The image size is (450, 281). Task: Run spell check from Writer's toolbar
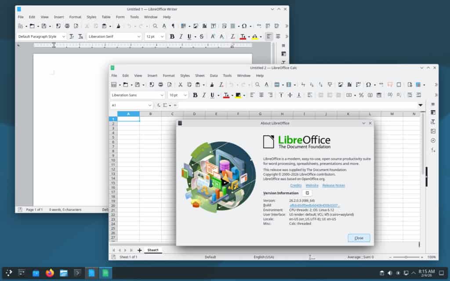pyautogui.click(x=163, y=25)
